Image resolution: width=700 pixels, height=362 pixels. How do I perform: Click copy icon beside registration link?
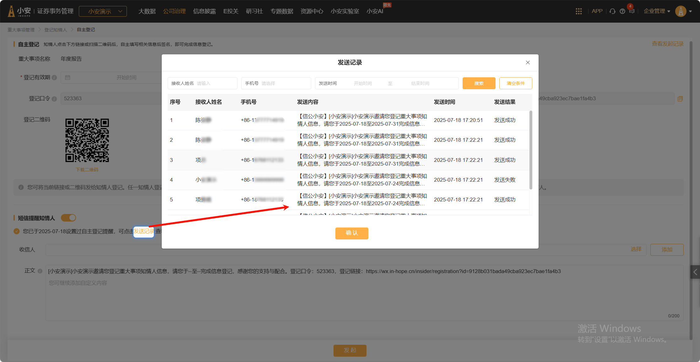[680, 99]
